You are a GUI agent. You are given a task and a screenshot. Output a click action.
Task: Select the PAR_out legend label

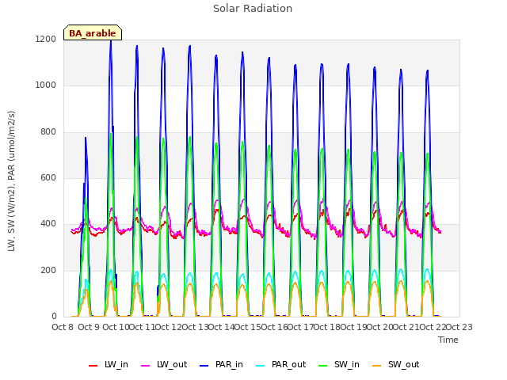[288, 364]
